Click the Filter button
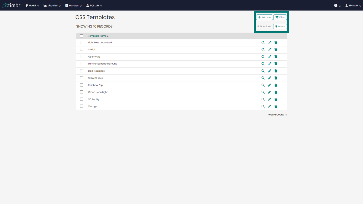 [x=280, y=17]
